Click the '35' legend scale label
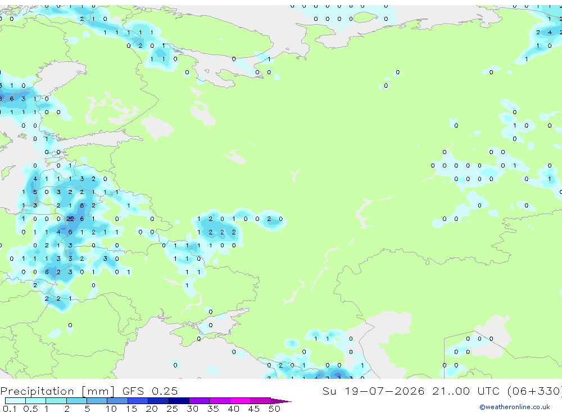Viewport: 562px width, 412px height. click(x=213, y=409)
